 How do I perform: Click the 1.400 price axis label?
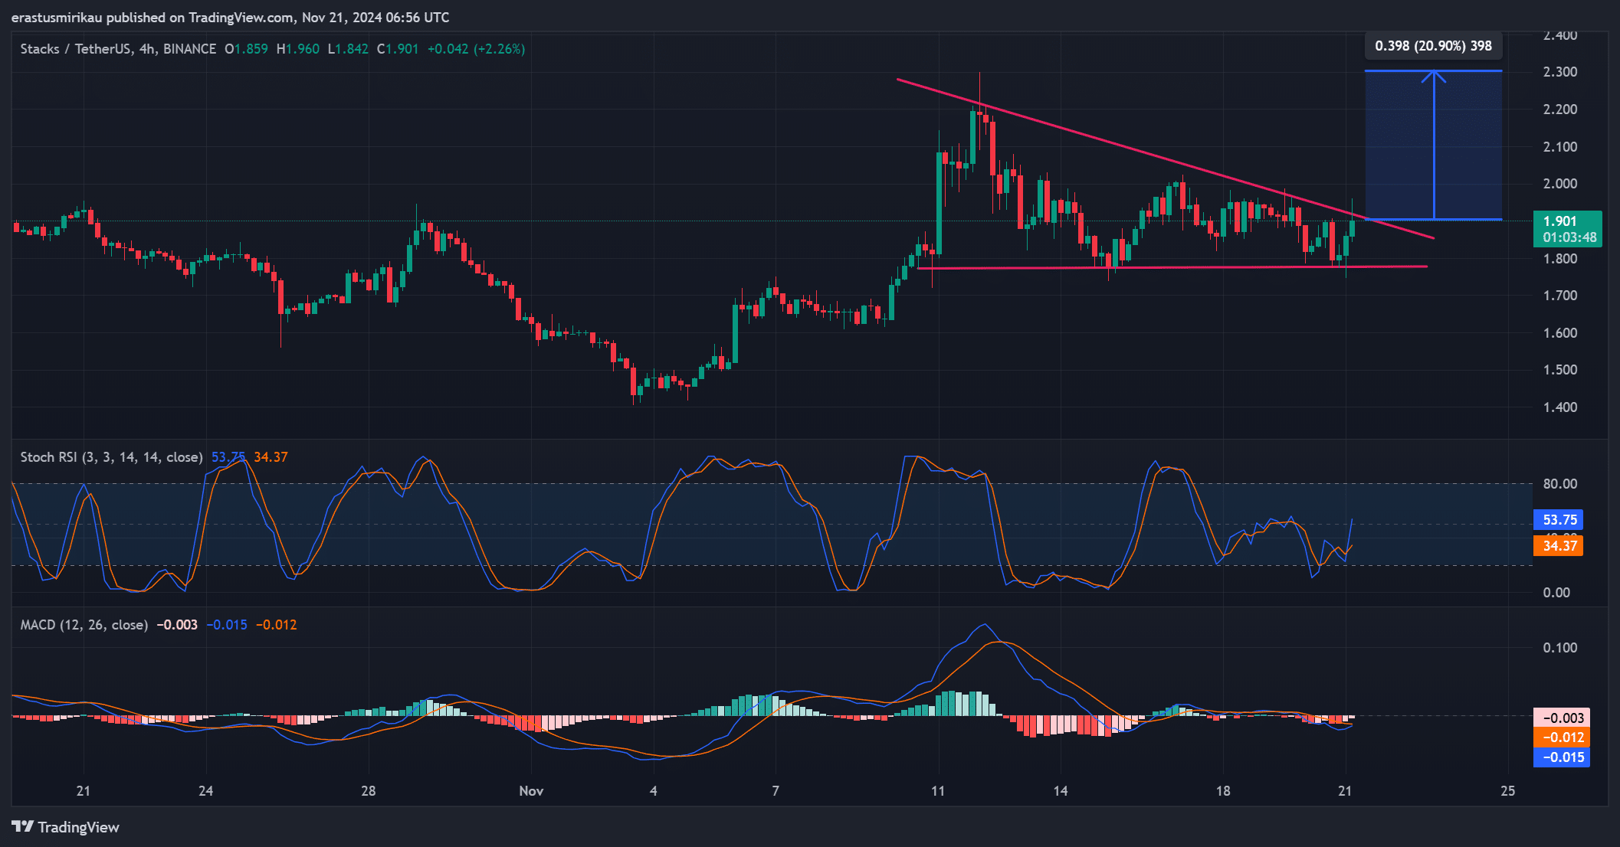1560,407
